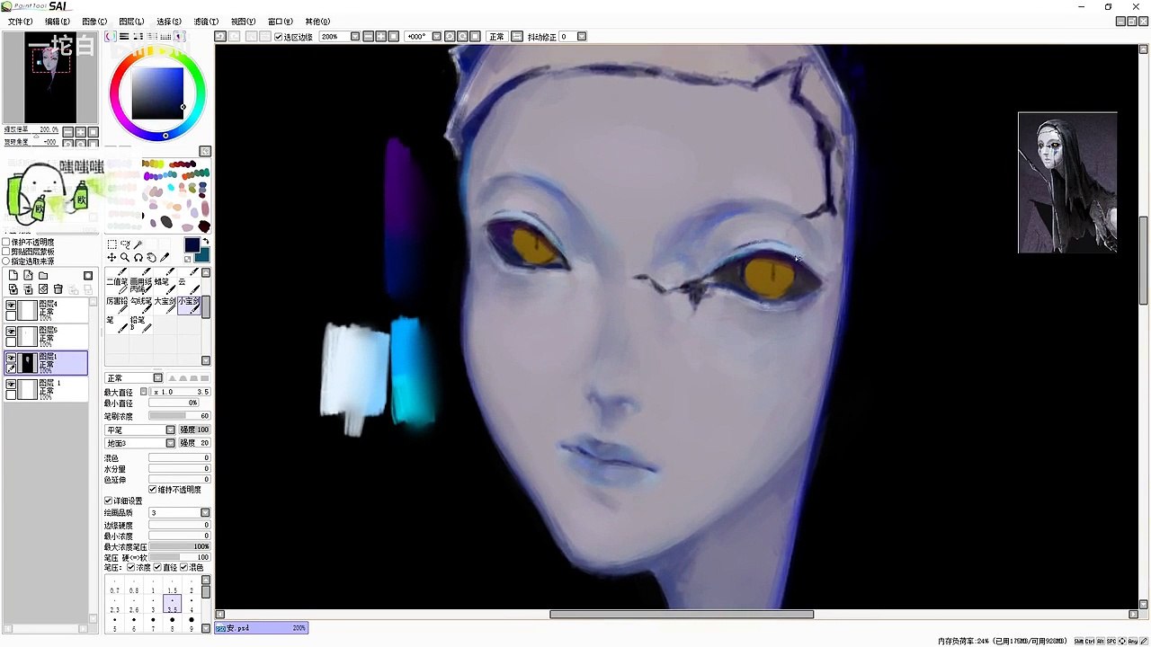1151x647 pixels.
Task: Toggle 保护不透明度 preserve opacity checkbox
Action: pyautogui.click(x=6, y=242)
